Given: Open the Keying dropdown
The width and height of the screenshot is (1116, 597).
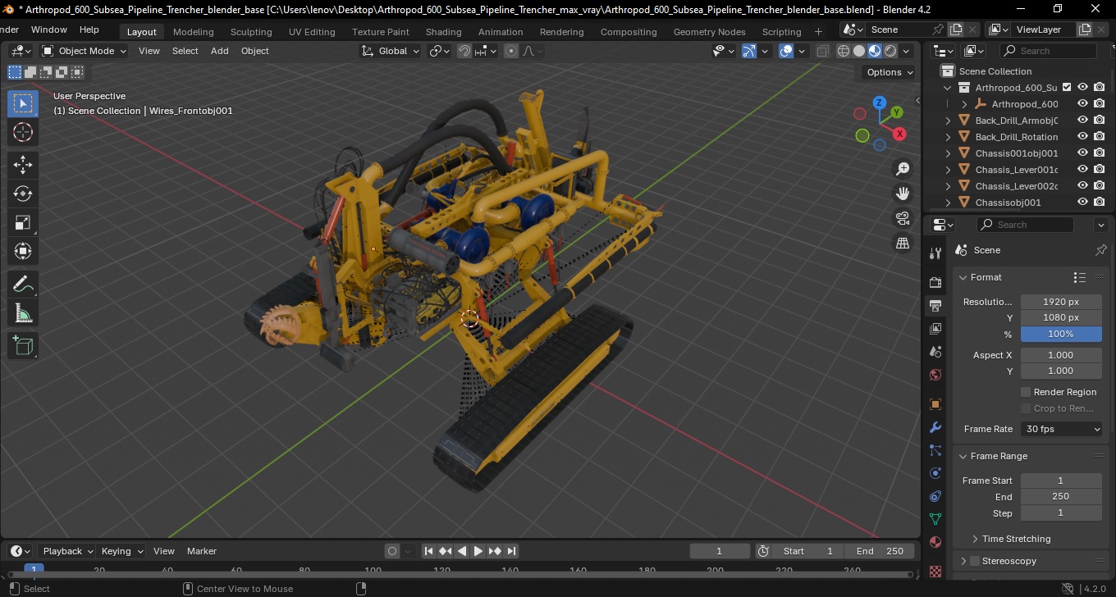Looking at the screenshot, I should 121,551.
